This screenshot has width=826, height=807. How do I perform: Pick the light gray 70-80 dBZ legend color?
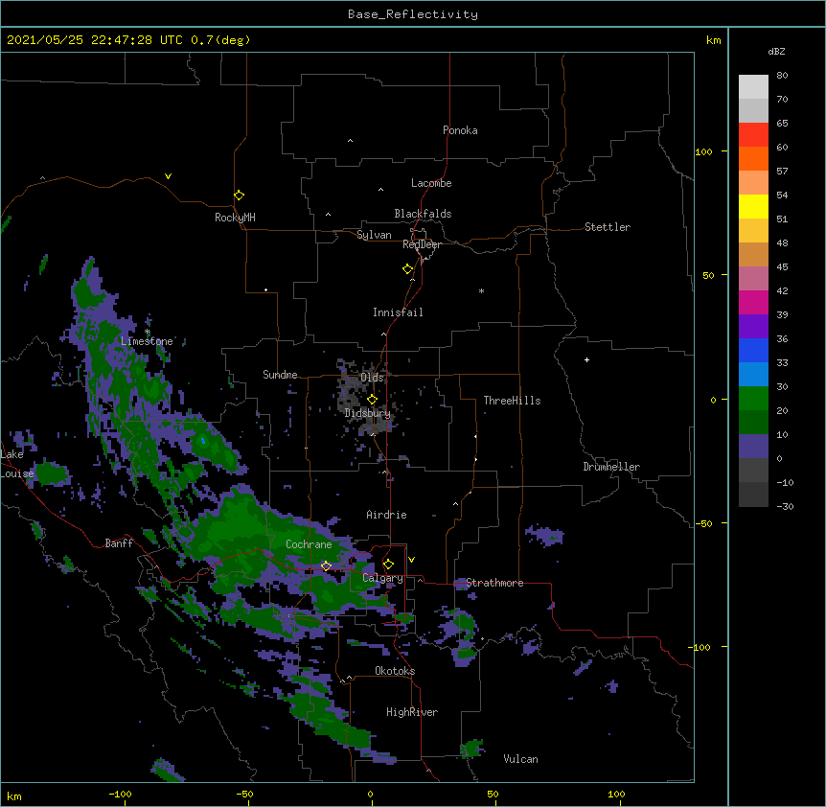(x=753, y=86)
